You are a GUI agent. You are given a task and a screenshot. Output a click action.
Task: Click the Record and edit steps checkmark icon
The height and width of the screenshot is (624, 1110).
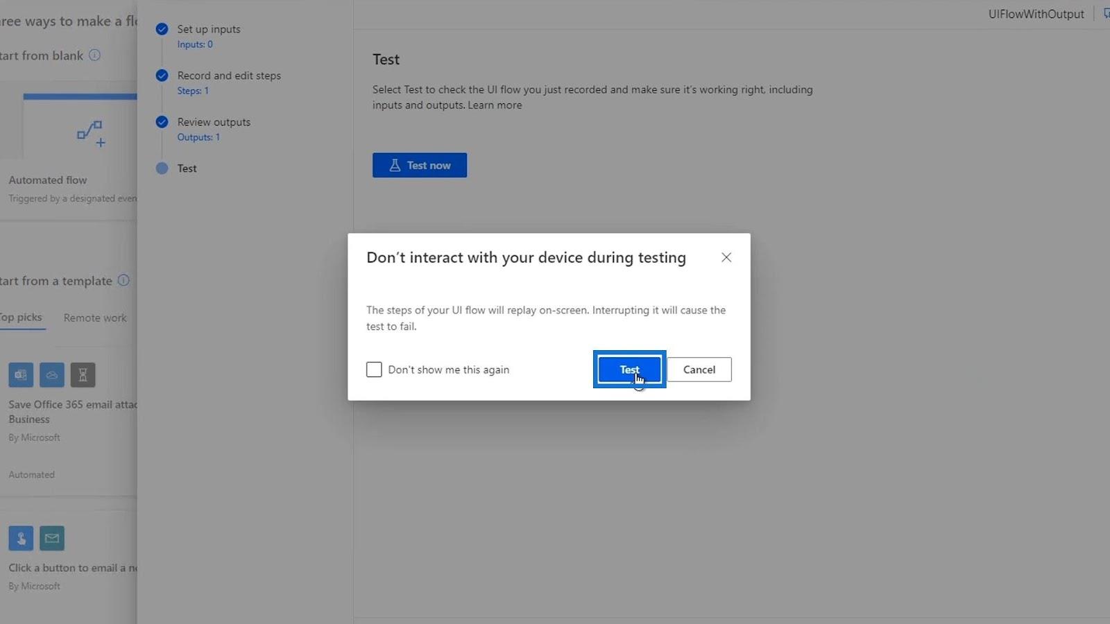point(162,76)
